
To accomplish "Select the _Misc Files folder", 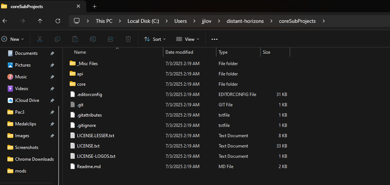I will (87, 64).
